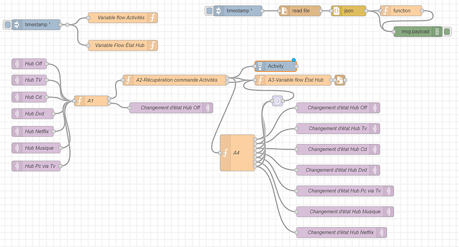Click sound-wave icon on Changement d'état Hub Netflix node

[x=381, y=232]
